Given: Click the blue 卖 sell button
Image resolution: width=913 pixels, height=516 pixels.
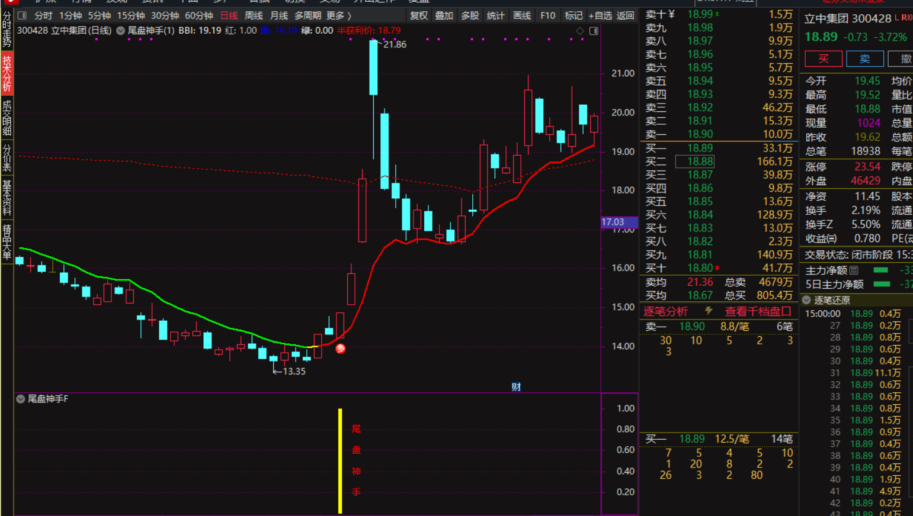Looking at the screenshot, I should click(x=864, y=59).
